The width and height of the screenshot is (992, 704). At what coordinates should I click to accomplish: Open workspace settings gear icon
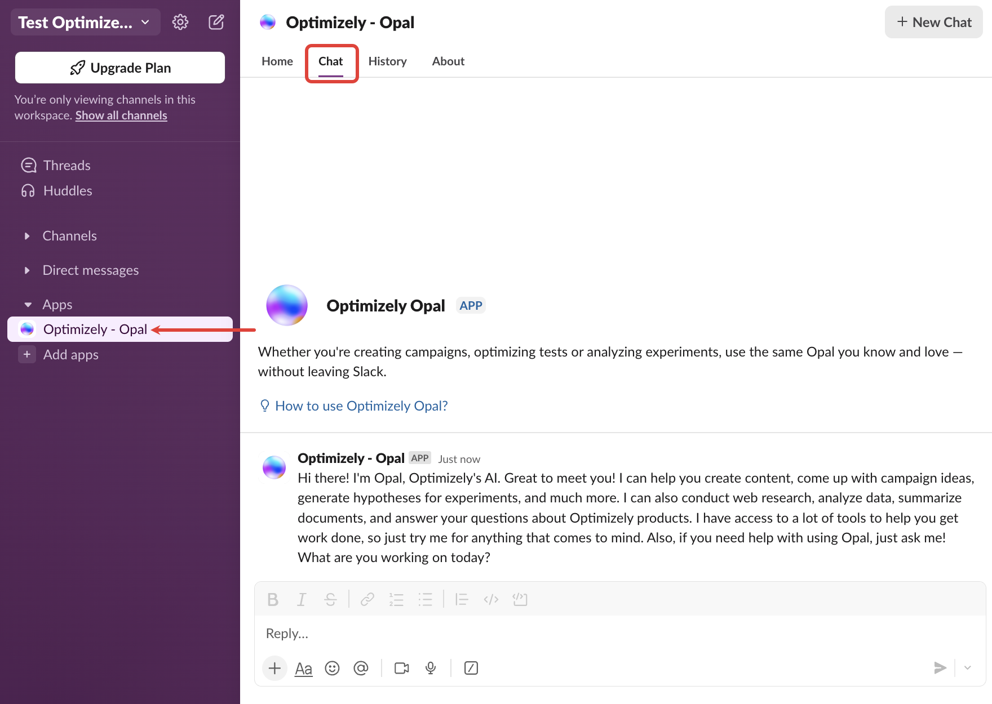(x=180, y=21)
